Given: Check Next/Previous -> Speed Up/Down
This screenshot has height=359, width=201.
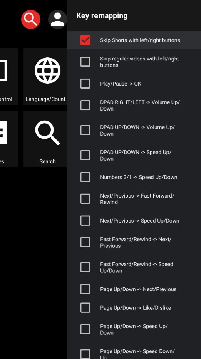Looking at the screenshot, I should pos(134,220).
